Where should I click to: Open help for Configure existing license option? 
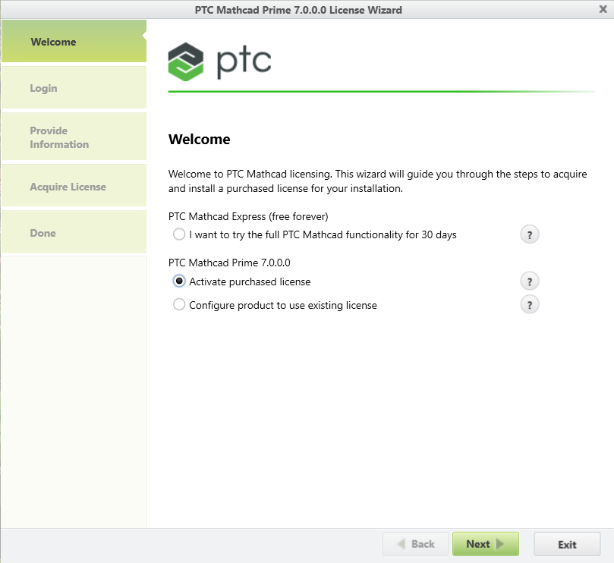click(x=529, y=305)
